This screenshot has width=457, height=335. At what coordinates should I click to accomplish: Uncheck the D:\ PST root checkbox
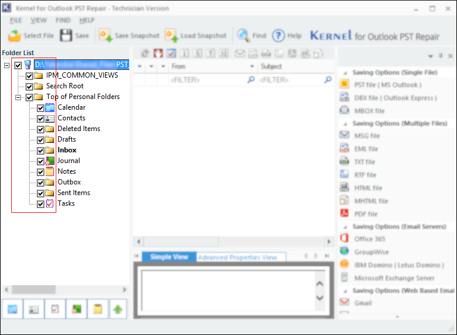tap(18, 65)
